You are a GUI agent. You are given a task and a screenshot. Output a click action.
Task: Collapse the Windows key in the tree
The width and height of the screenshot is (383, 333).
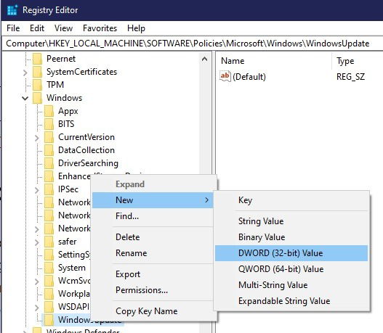coord(25,98)
